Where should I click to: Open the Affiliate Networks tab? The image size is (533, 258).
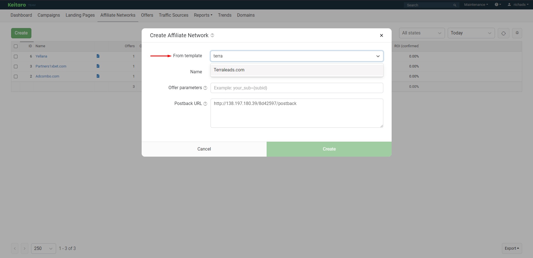118,15
